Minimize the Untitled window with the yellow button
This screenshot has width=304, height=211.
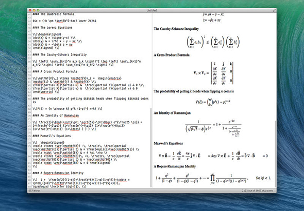pyautogui.click(x=34, y=10)
